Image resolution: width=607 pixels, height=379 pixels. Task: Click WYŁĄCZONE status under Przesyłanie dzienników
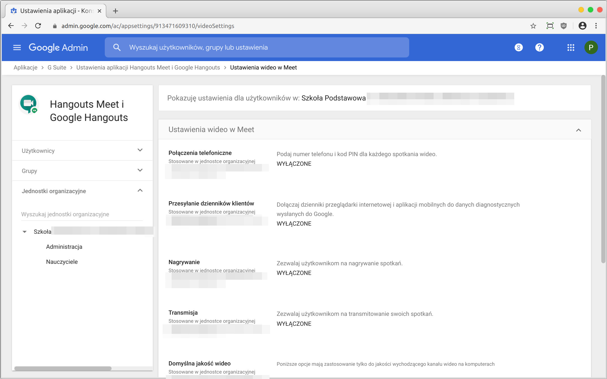point(294,223)
